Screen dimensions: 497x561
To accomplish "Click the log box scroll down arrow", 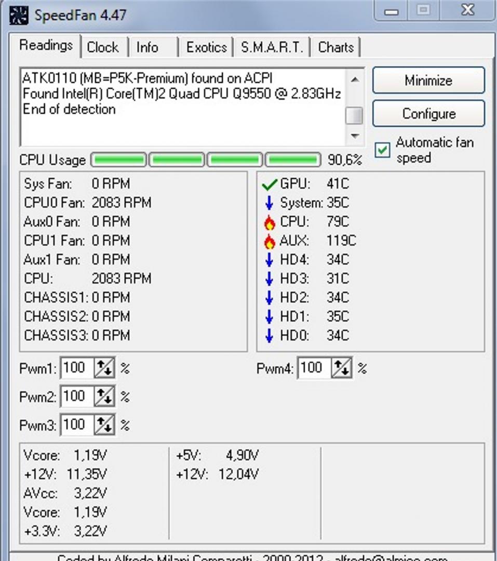I will (x=355, y=136).
